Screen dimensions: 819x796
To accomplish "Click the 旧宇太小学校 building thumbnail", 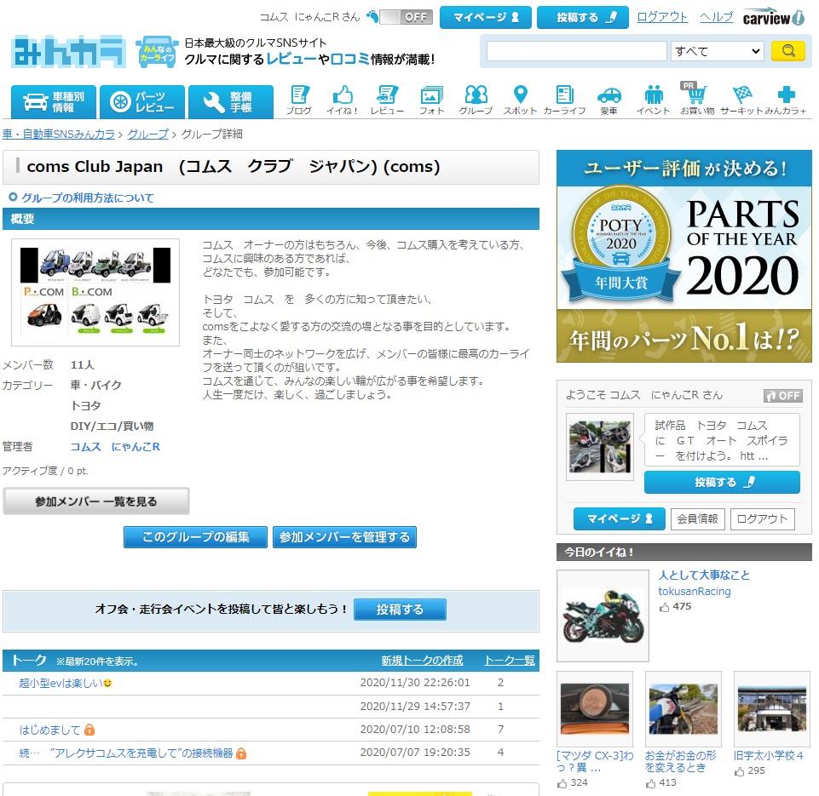I will [772, 709].
